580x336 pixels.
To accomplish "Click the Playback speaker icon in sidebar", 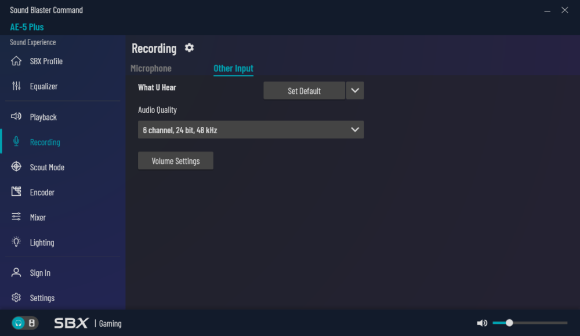I will [16, 117].
